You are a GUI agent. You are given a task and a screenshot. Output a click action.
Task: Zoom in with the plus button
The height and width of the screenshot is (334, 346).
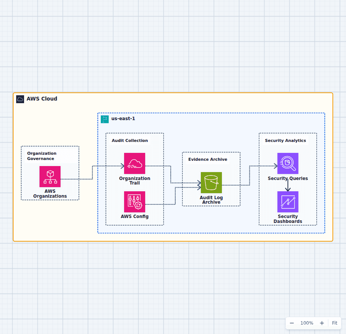tap(322, 323)
